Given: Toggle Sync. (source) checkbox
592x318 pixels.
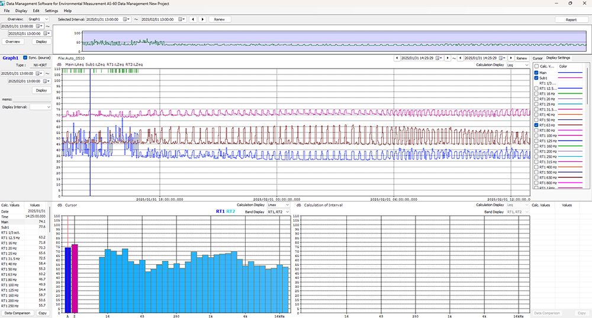Looking at the screenshot, I should (x=25, y=58).
